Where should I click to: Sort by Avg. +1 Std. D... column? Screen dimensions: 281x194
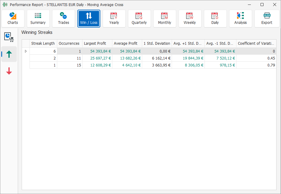click(188, 44)
